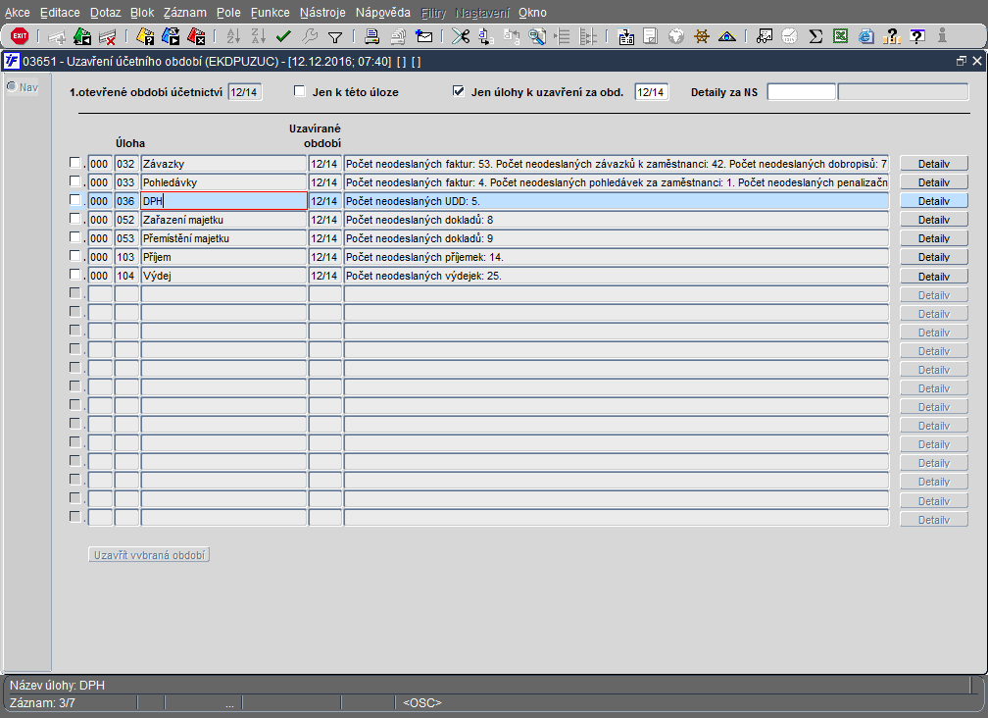This screenshot has height=718, width=988.
Task: Tick the checkbox for Závazky row
Action: coord(74,163)
